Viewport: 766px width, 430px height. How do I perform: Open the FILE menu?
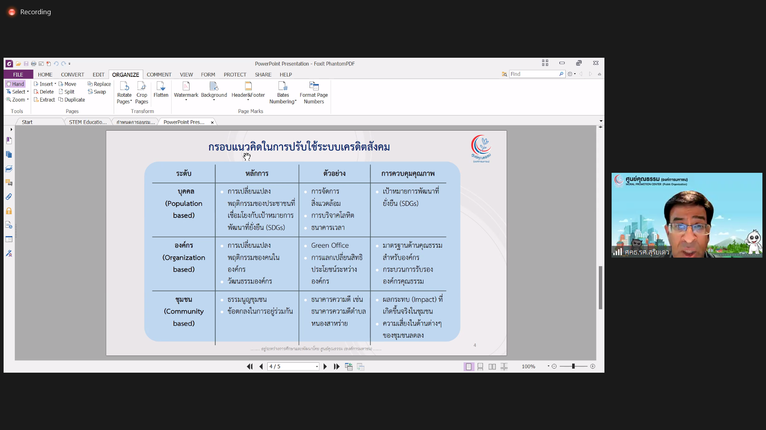[18, 74]
